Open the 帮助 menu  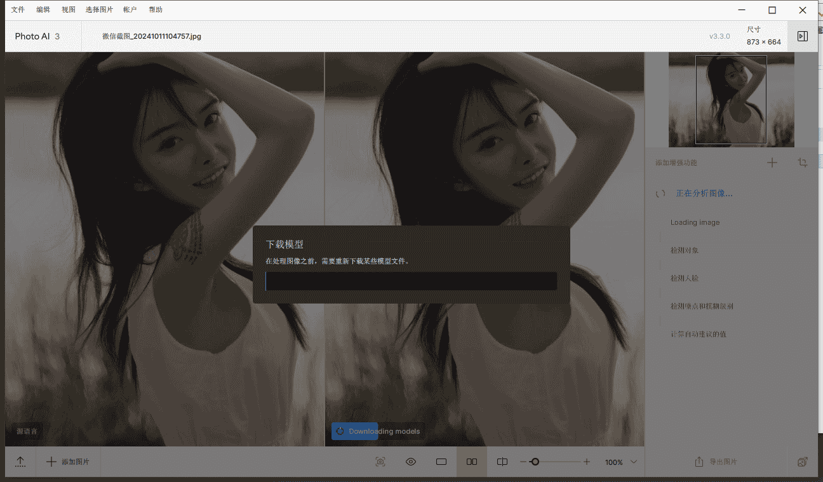[156, 10]
